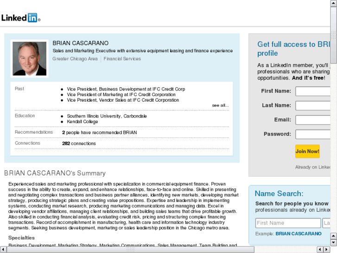Click 'Vice President, Business Development at IFC Credit Corp'

pos(126,89)
